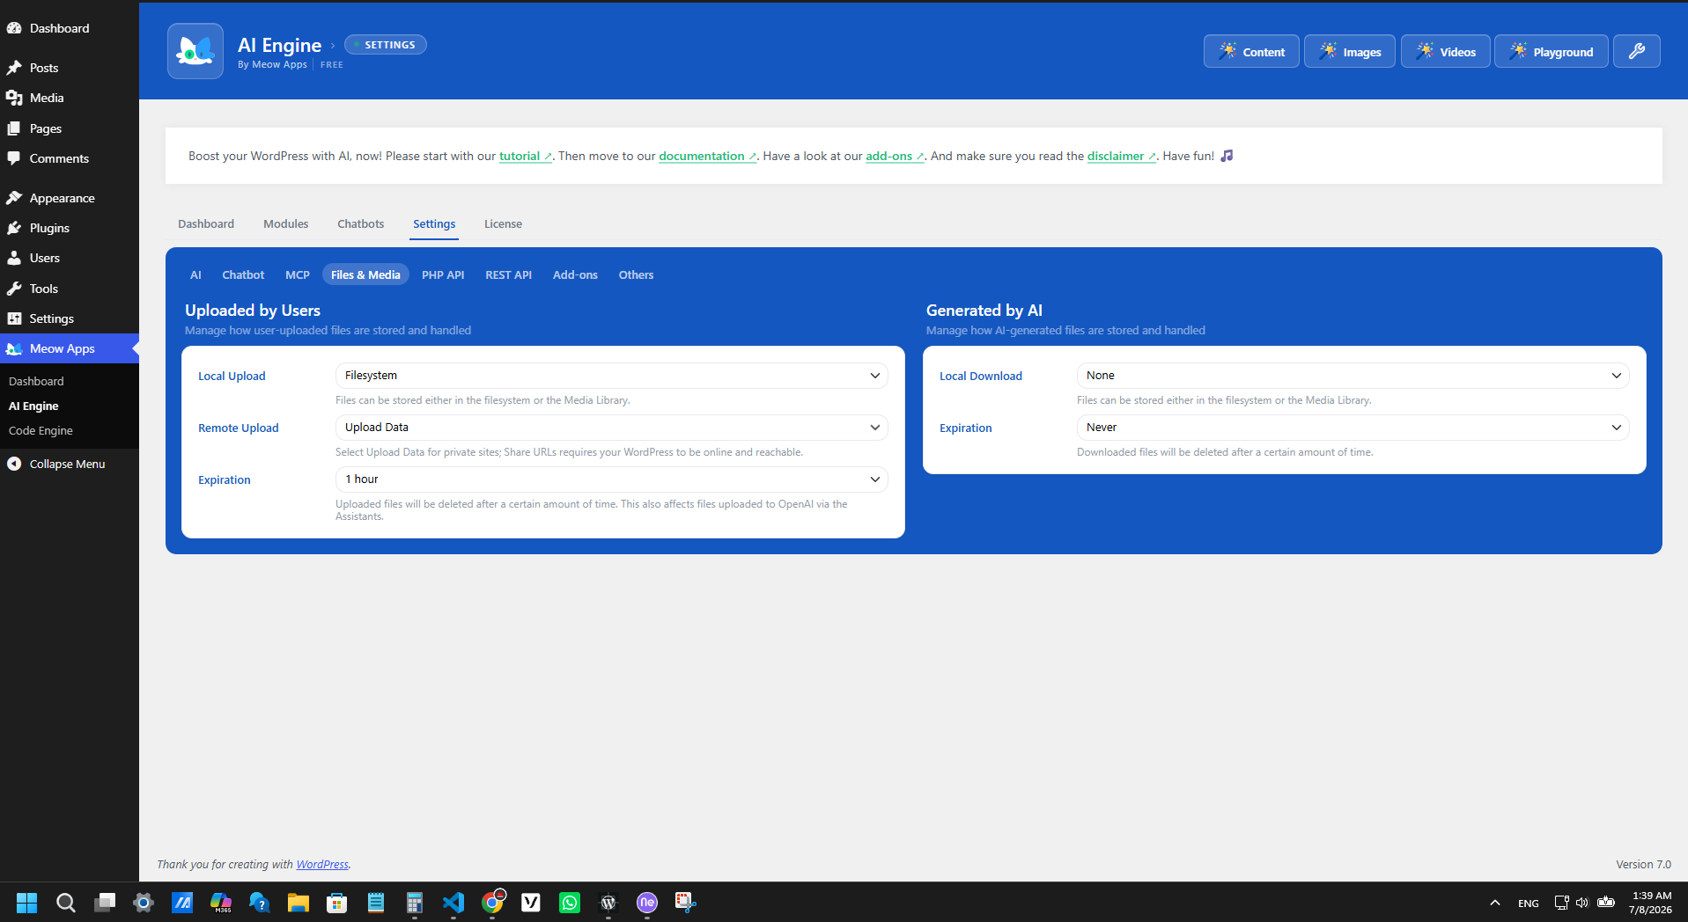Open Windows Search from the taskbar

(x=66, y=903)
